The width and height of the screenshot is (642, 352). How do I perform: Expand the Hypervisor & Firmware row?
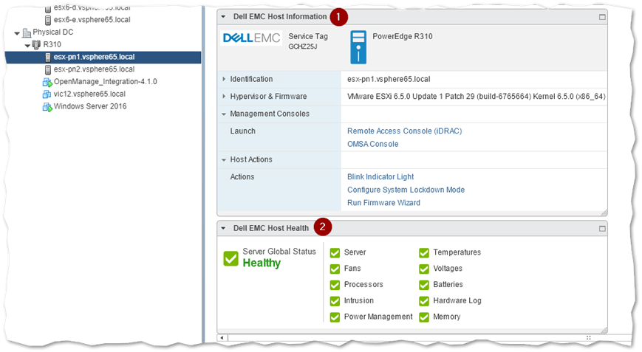224,96
